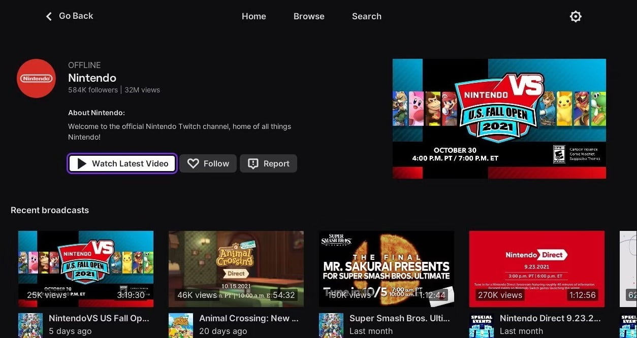Screen dimensions: 637x338
Task: Open the Home tab
Action: [x=254, y=16]
